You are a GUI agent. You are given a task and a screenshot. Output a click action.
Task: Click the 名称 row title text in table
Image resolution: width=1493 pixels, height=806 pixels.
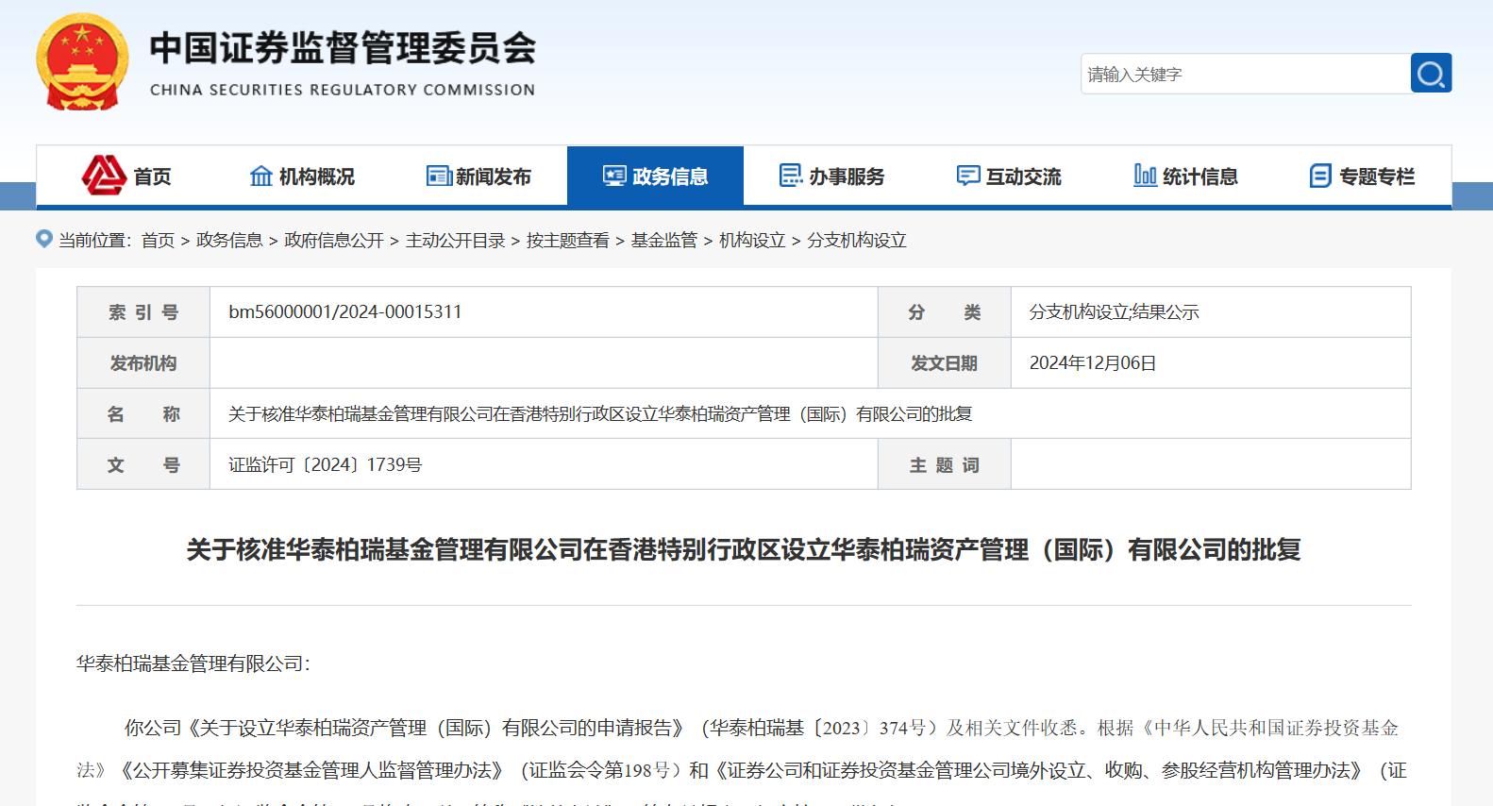(600, 414)
